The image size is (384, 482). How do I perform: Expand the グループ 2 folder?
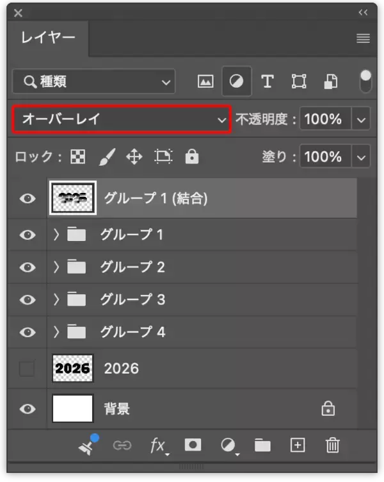[x=56, y=267]
